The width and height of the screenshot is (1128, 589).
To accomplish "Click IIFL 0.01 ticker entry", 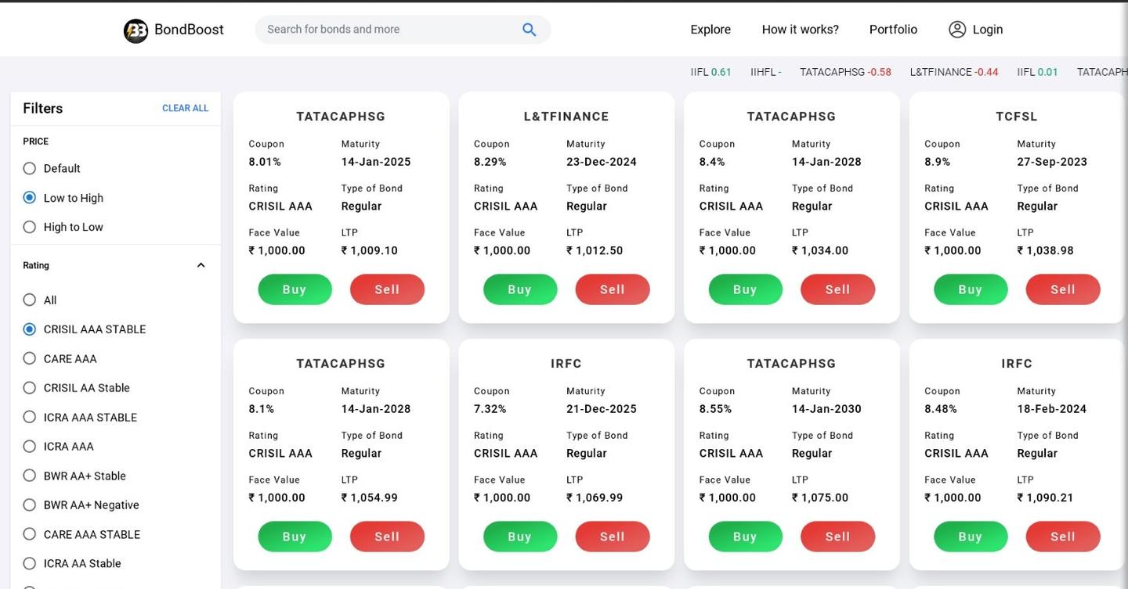I will point(1037,72).
